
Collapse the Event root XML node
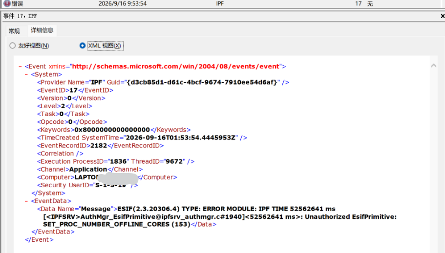pos(20,67)
